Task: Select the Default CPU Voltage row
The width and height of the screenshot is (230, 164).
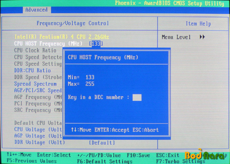Action: tap(38, 123)
